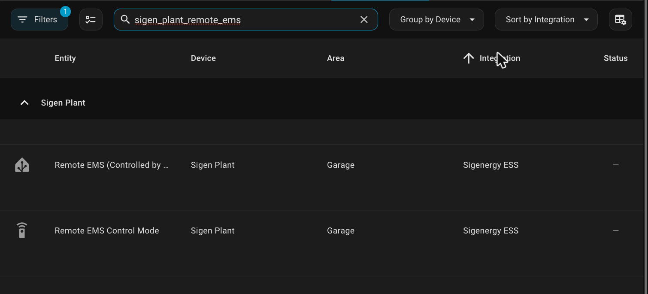Click Garage area in Remote EMS (Controlled by) row

click(341, 165)
